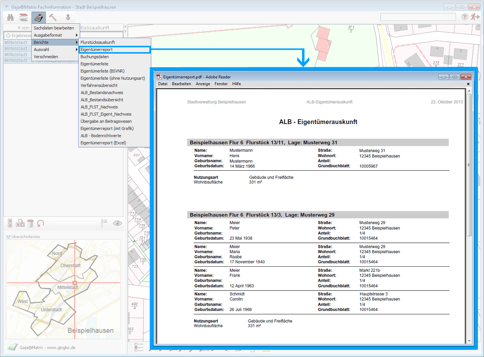Toggle the eye visibility icon

(x=118, y=223)
